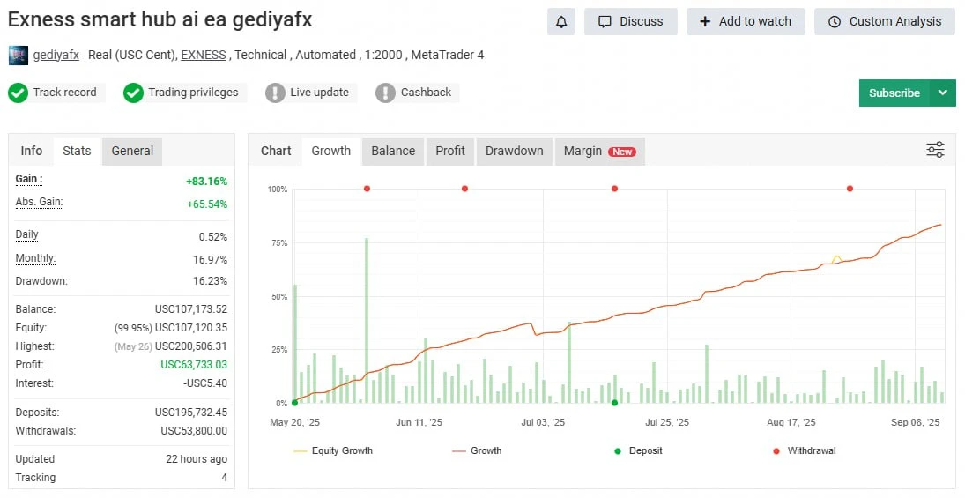The height and width of the screenshot is (498, 965).
Task: Click the Cashback warning icon
Action: [385, 93]
